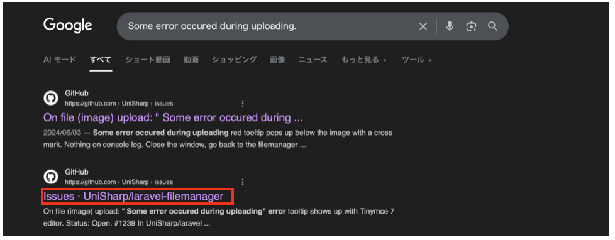
Task: Click Issues result's github.com › UniSharp › issues URL
Action: coord(119,182)
